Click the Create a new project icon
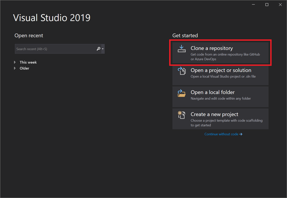Viewport: 287px width, 198px height. 182,115
